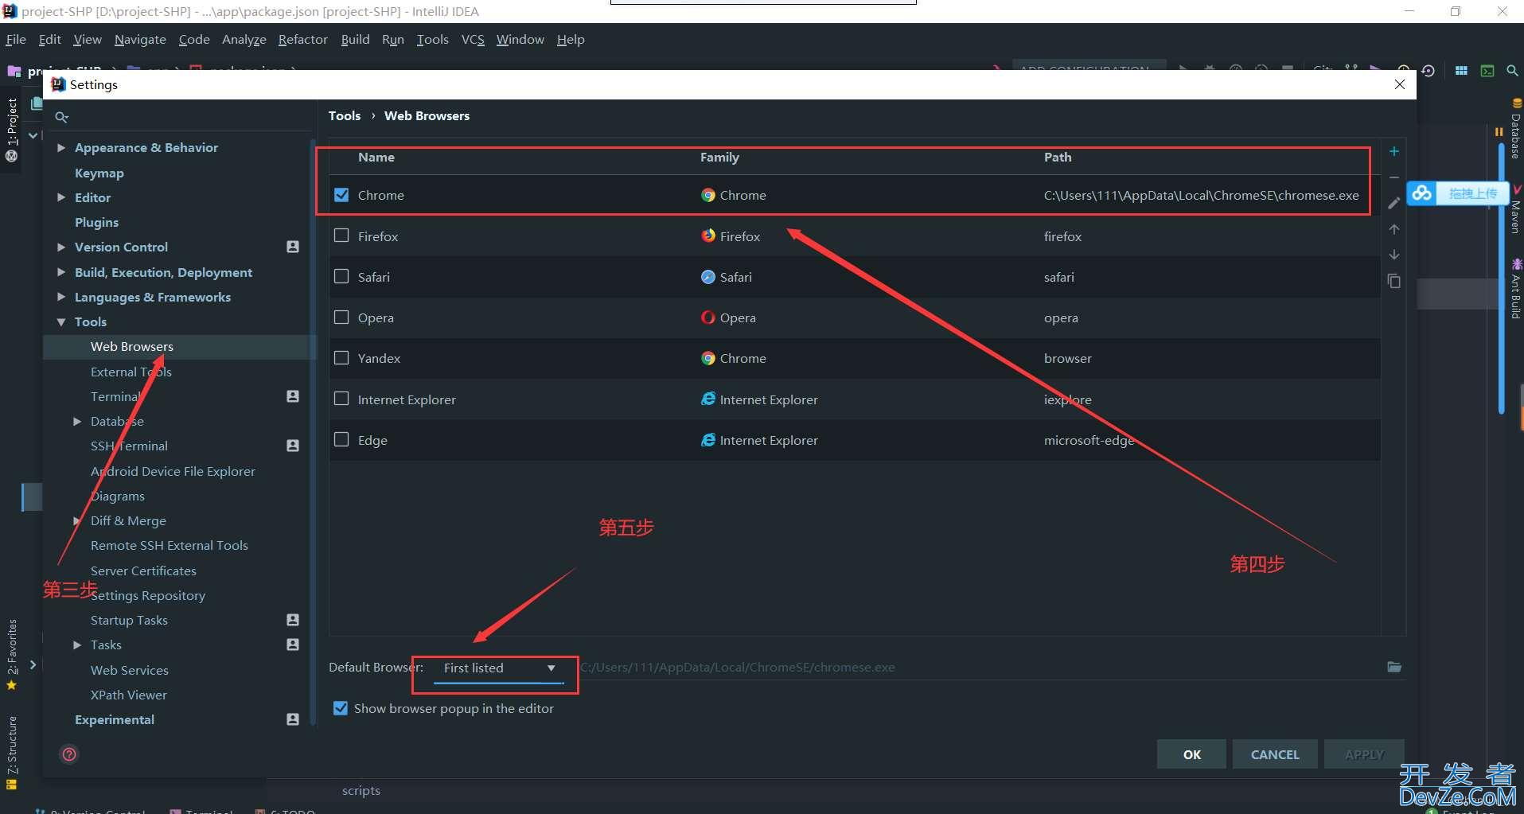The image size is (1524, 814).
Task: Edit selected browser with pencil icon
Action: pos(1393,204)
